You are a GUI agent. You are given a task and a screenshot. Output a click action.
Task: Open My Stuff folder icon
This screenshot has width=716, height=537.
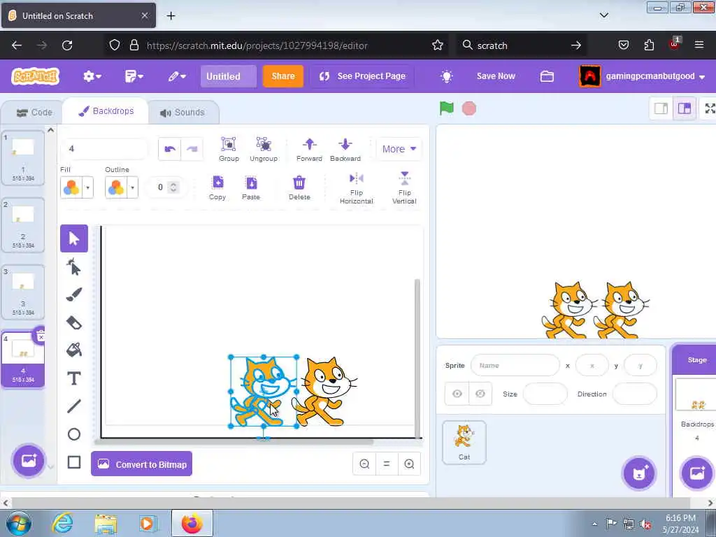click(x=547, y=76)
